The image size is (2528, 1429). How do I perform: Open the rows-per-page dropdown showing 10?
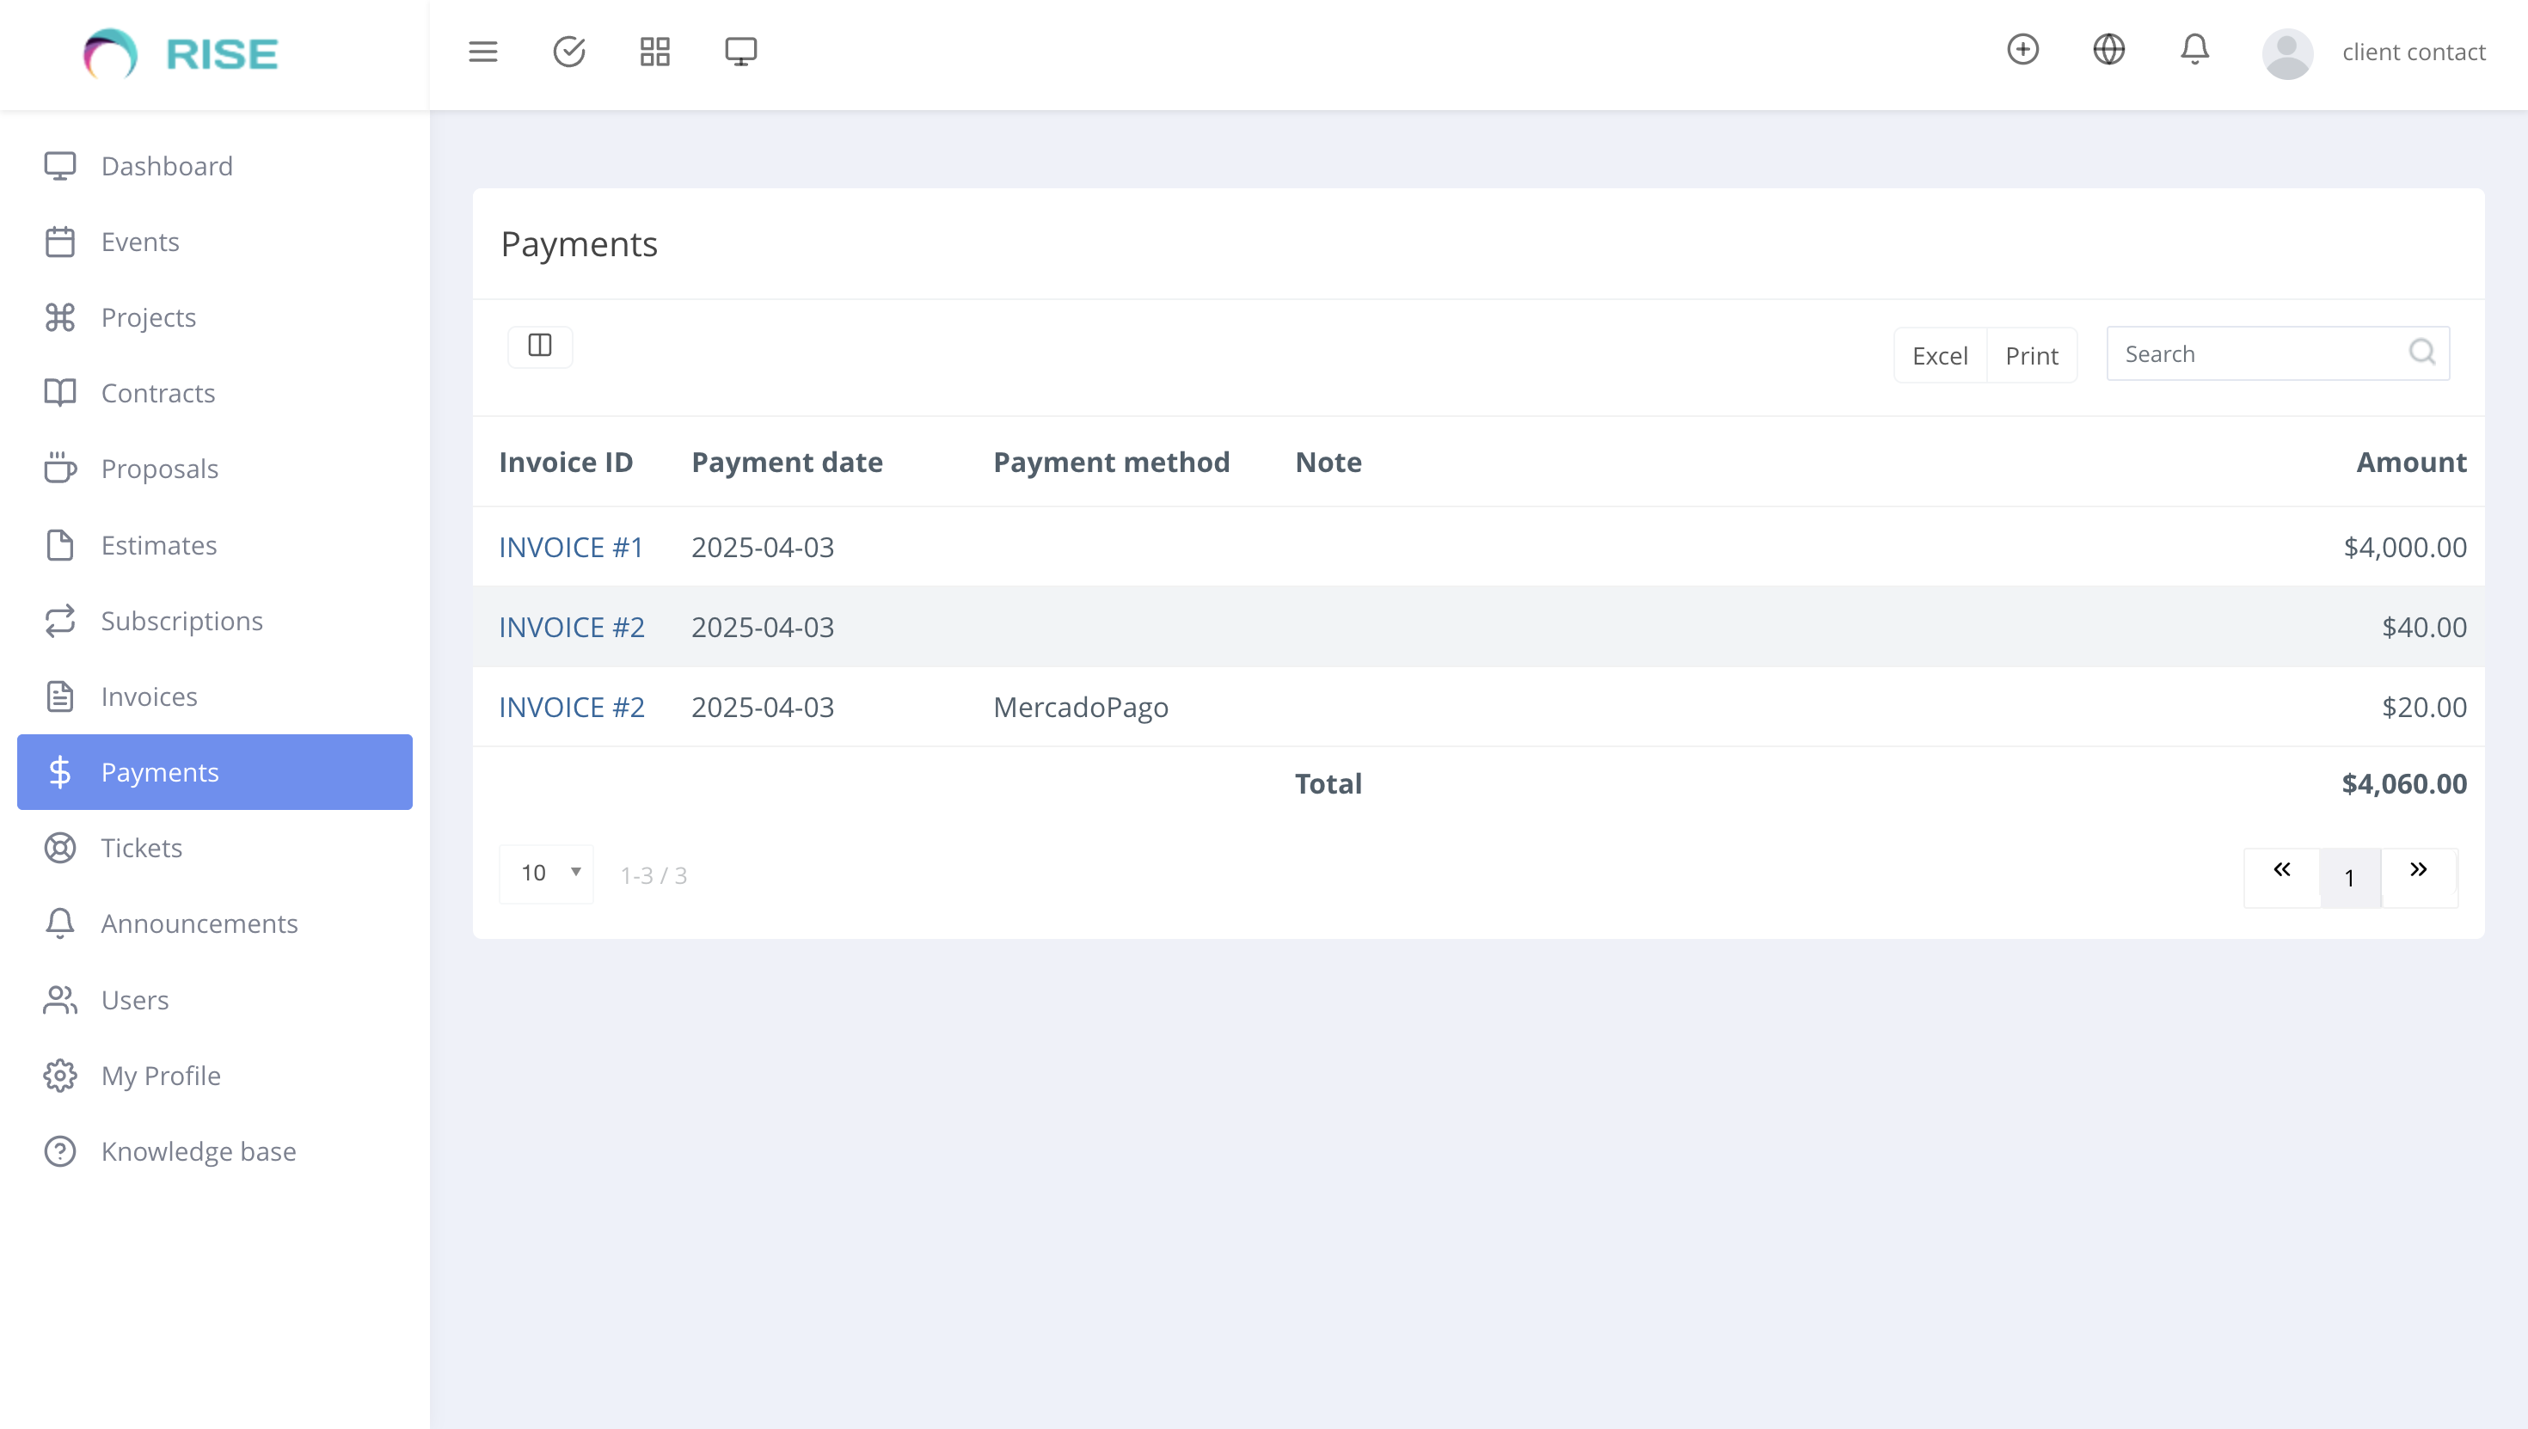[x=546, y=873]
